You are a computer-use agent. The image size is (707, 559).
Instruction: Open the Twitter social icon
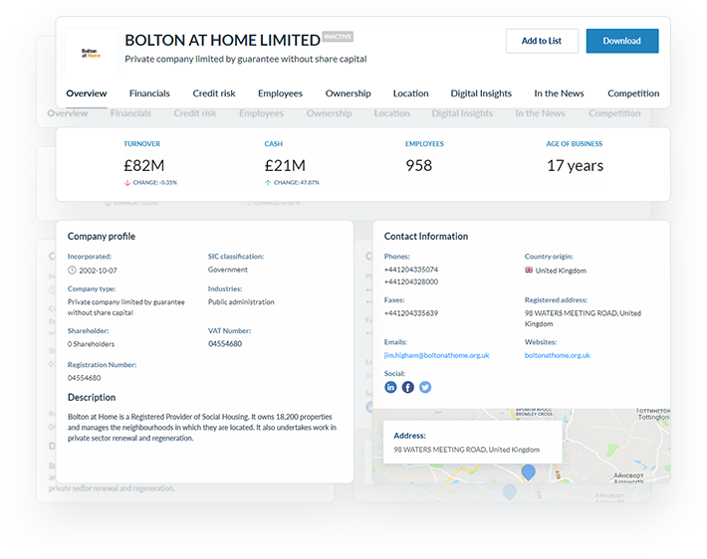425,387
